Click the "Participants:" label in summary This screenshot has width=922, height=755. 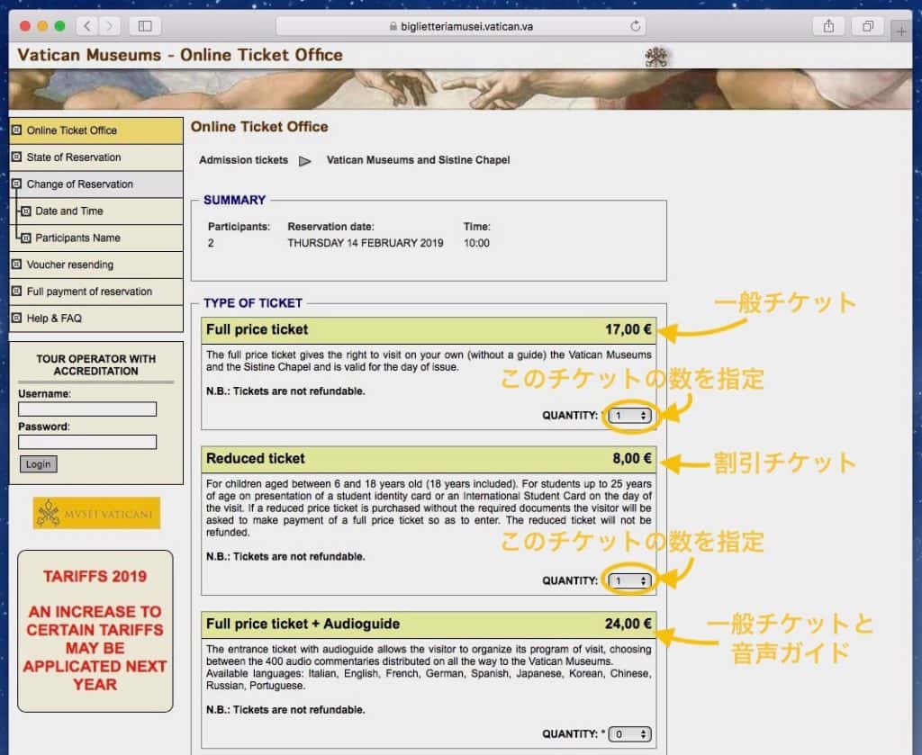coord(239,227)
